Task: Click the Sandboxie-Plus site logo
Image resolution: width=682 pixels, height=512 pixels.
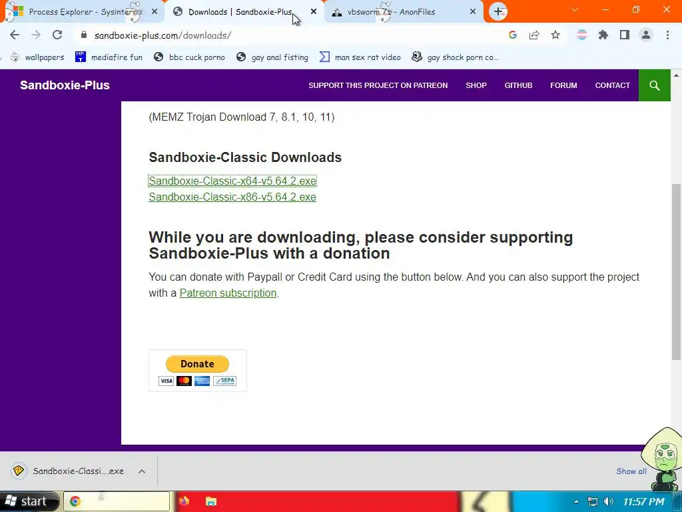Action: click(x=65, y=85)
